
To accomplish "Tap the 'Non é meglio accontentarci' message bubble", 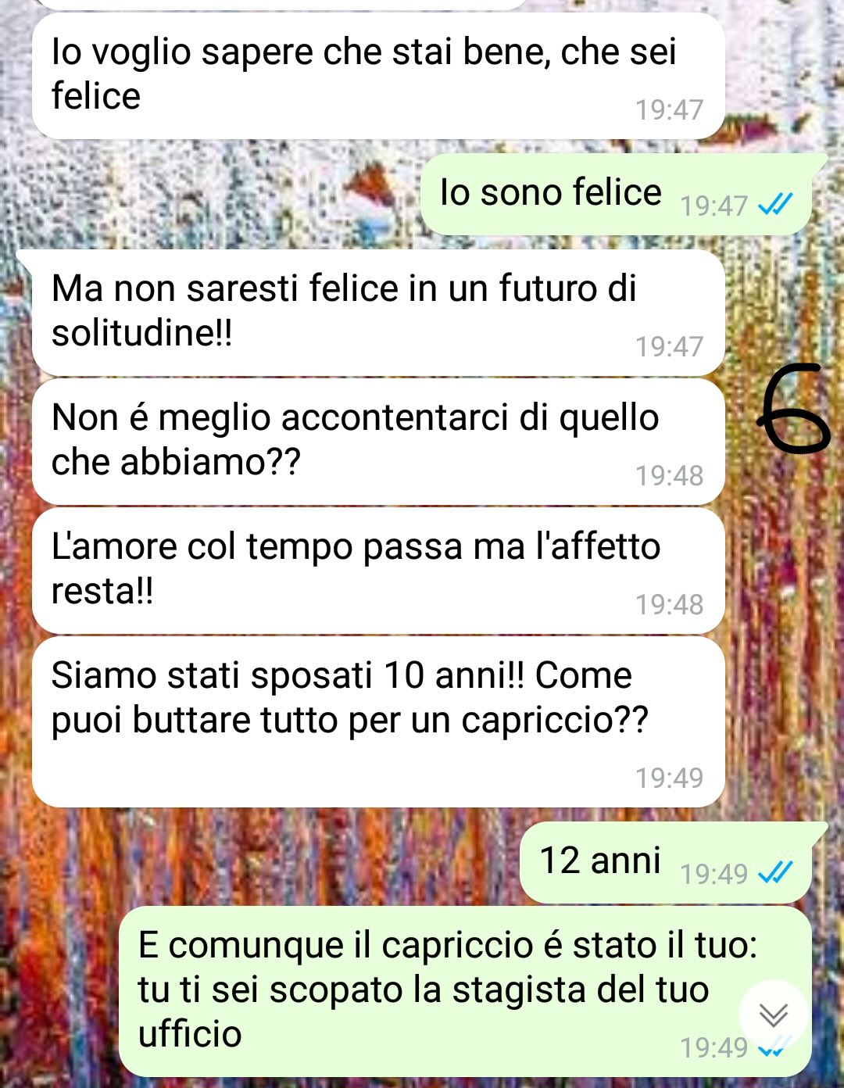I will tap(378, 442).
